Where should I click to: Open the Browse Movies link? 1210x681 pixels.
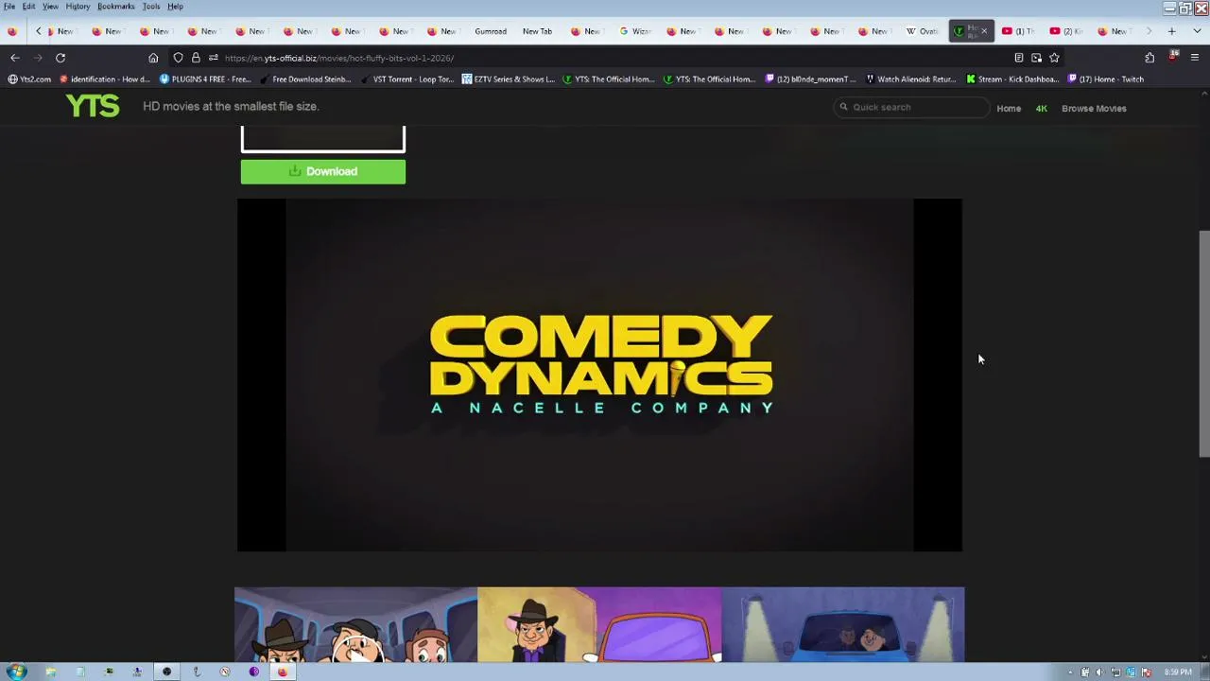[1094, 108]
